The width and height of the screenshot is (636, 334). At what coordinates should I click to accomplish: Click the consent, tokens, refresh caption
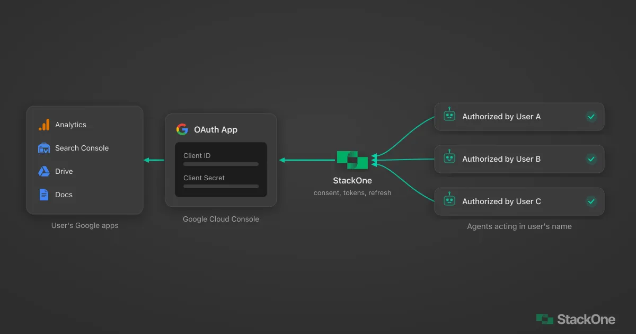coord(352,192)
